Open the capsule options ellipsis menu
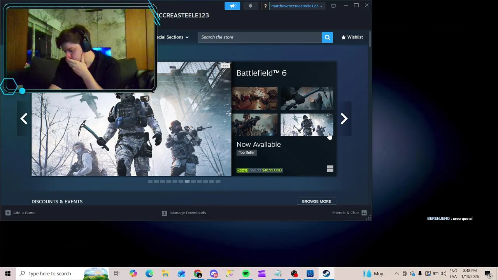 (225, 66)
